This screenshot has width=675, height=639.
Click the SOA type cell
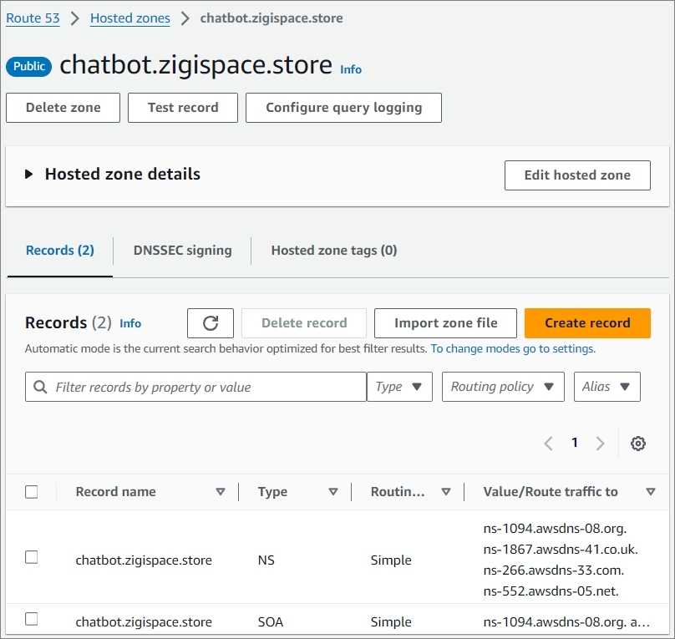coord(271,622)
